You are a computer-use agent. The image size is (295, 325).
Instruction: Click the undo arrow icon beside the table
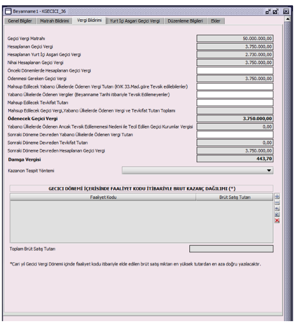tap(277, 209)
